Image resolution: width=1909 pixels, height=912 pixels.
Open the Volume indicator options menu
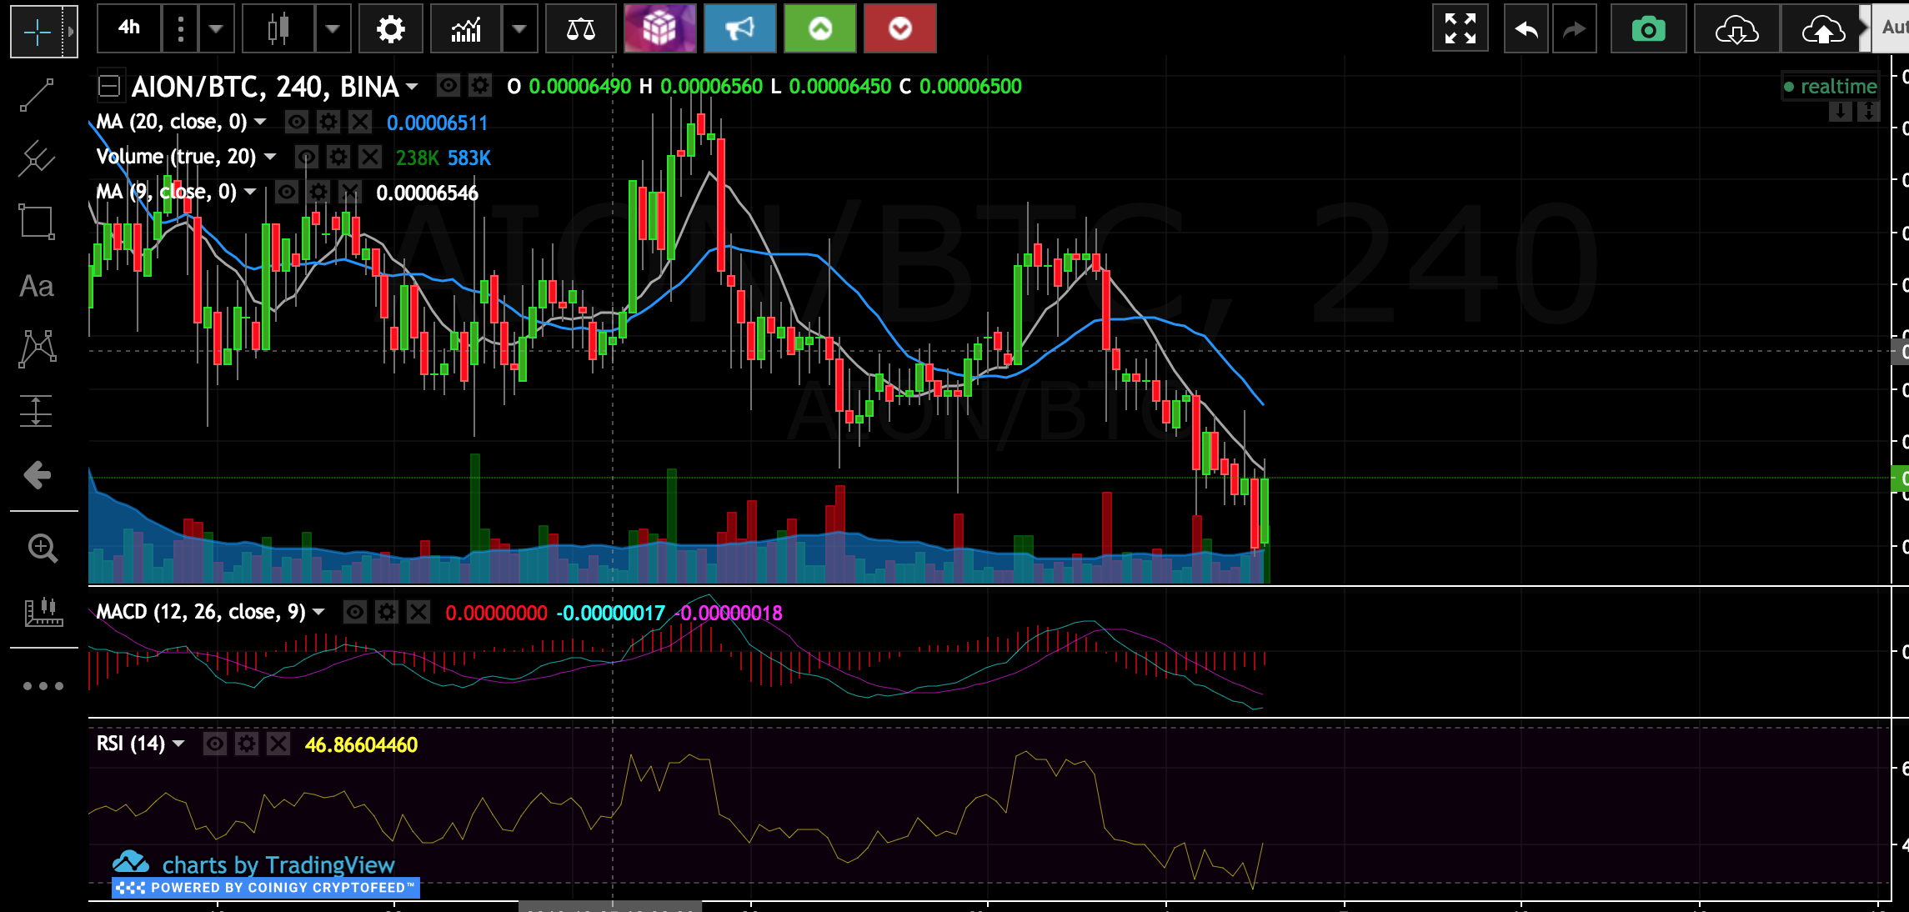(x=270, y=157)
